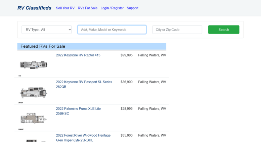Open 2022 Palomino Puma XLE Lite 25BHSC listing
Image resolution: width=261 pixels, height=142 pixels.
pos(78,111)
